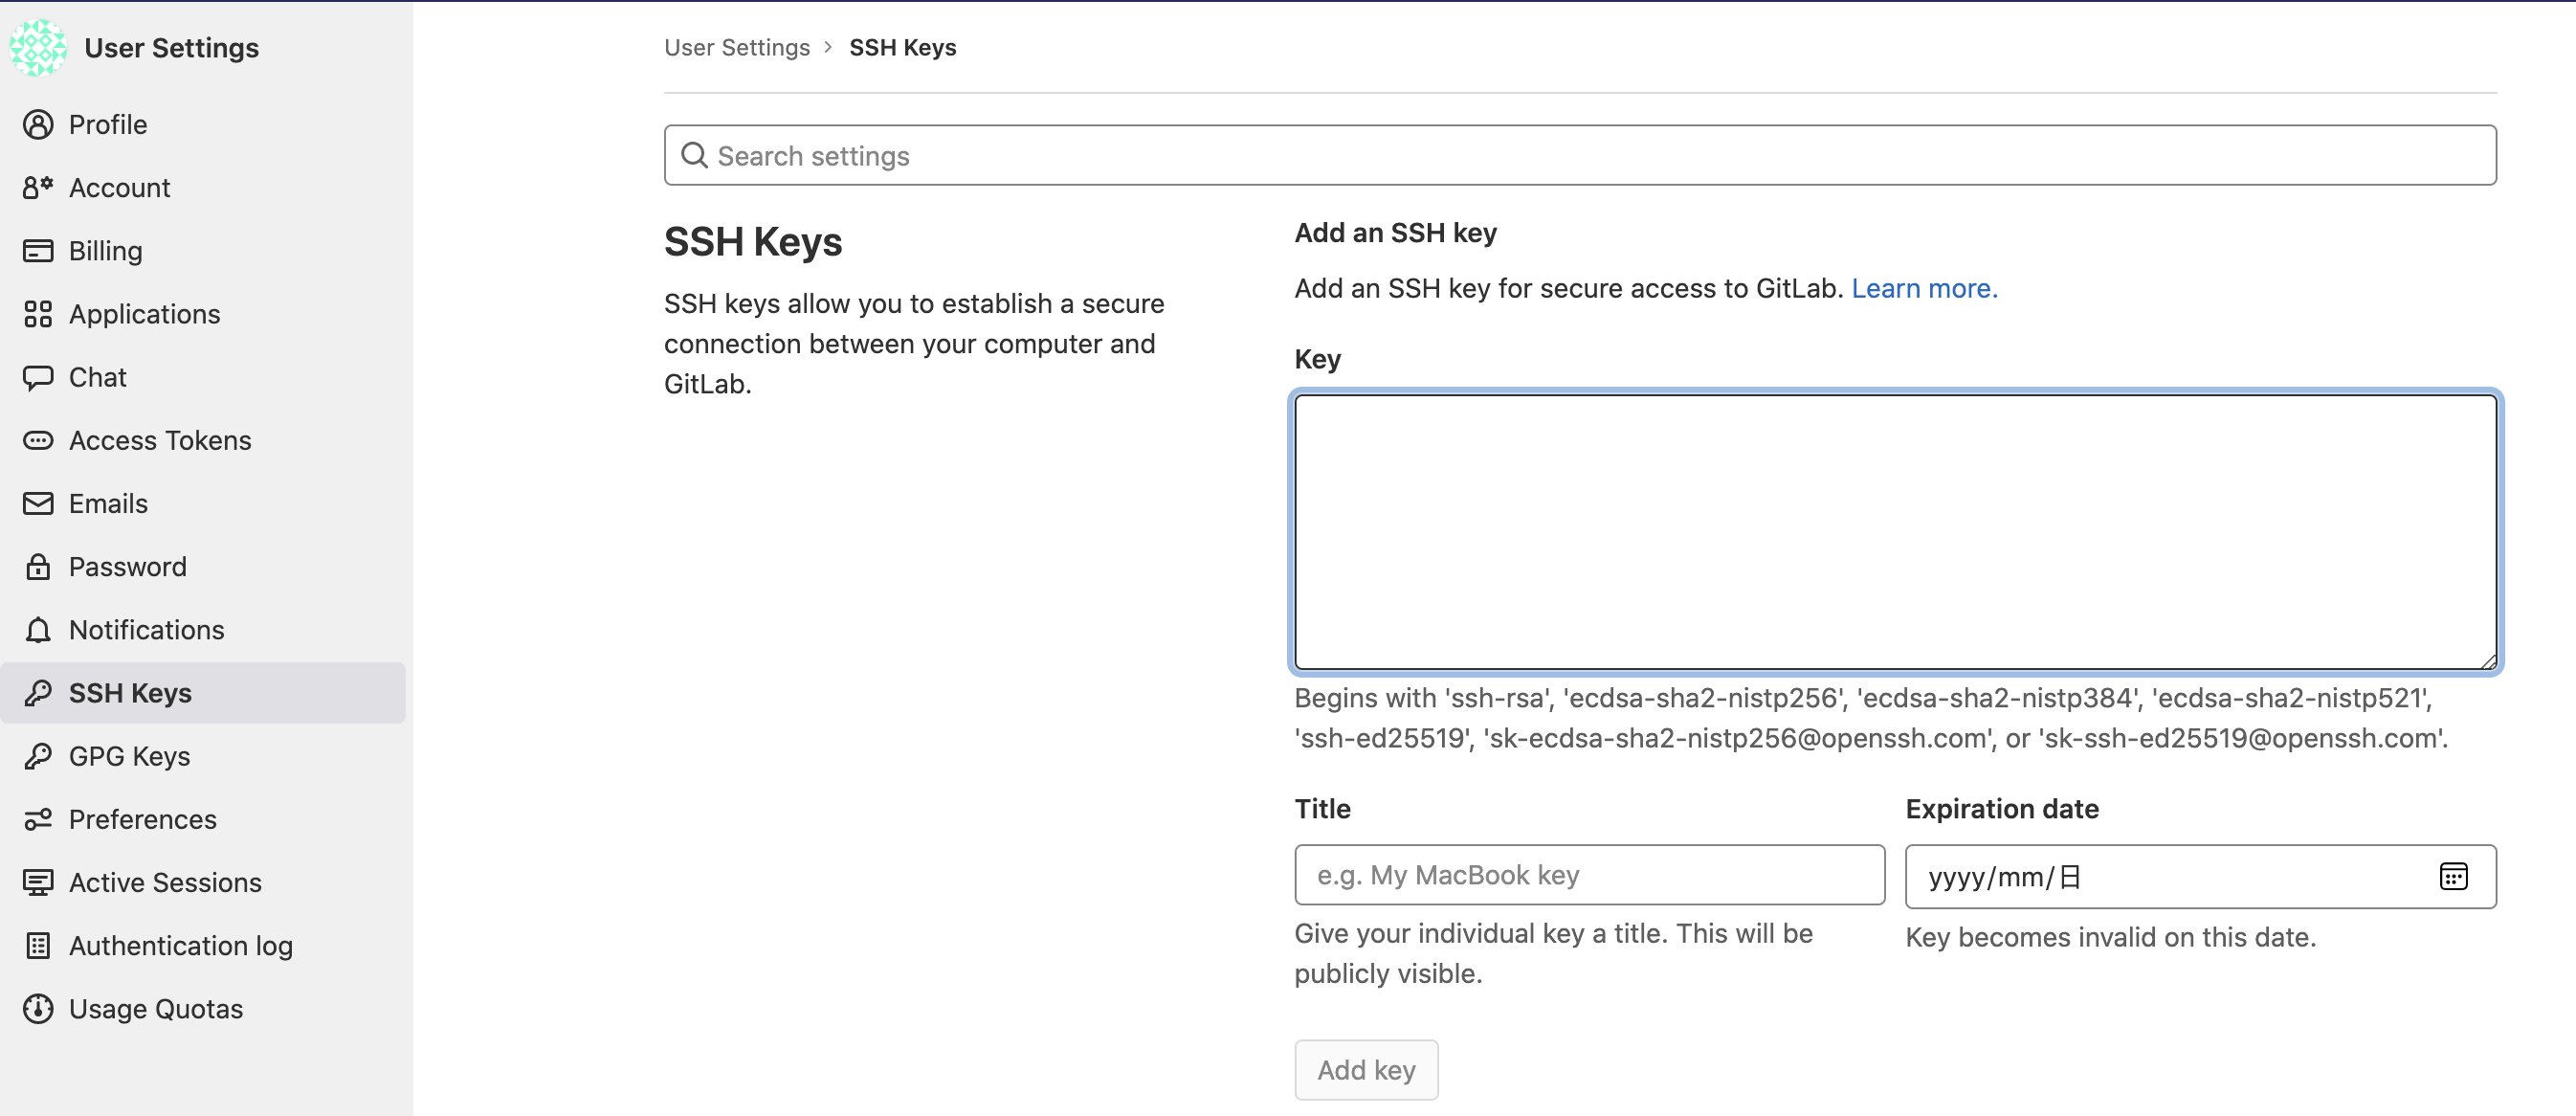
Task: Click the Profile person icon
Action: (38, 124)
